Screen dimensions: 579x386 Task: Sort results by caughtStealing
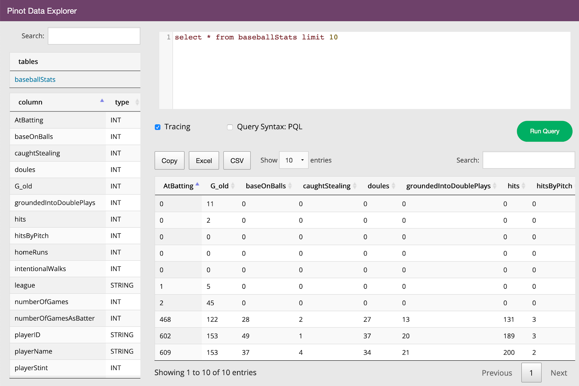[x=327, y=186]
